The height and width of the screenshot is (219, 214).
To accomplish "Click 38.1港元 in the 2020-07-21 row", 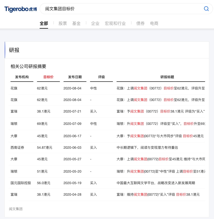I will [44, 111].
